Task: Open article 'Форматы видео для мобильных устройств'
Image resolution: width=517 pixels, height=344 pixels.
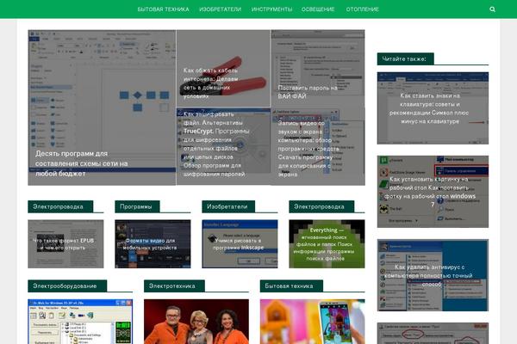Action: [x=153, y=244]
